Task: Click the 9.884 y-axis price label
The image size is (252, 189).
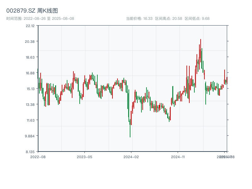Action: click(30, 136)
